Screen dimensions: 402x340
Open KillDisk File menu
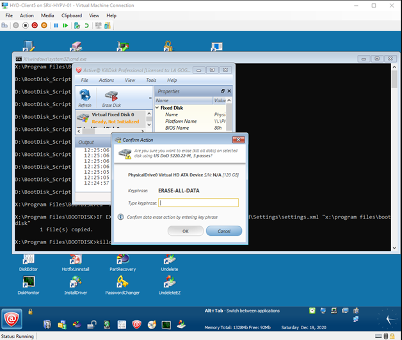point(84,80)
